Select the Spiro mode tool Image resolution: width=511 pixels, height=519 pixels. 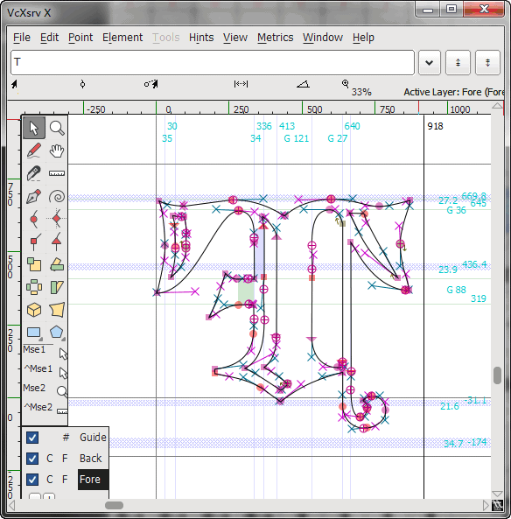[x=57, y=196]
